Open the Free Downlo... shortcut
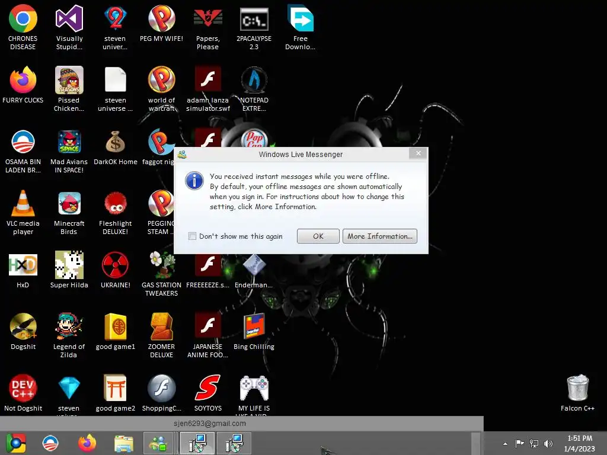 (301, 27)
